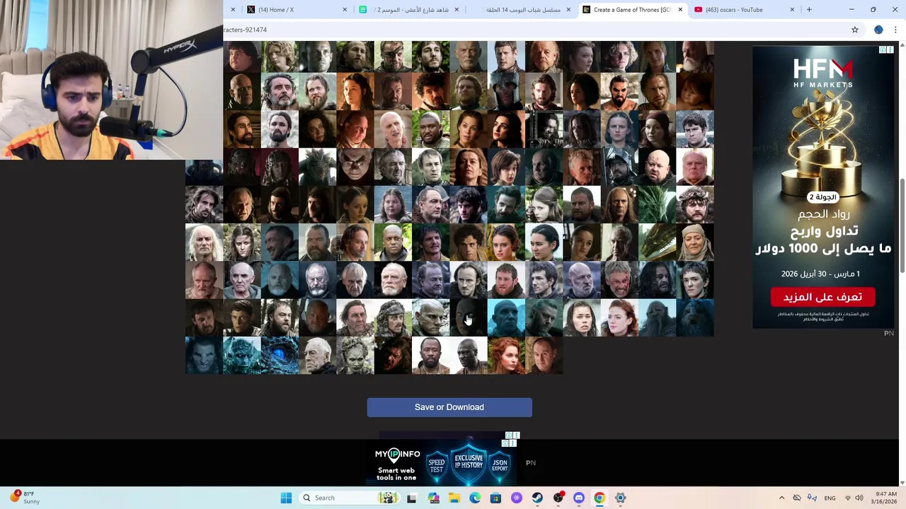Launch Microsoft 365 Copilot from taskbar
The image size is (906, 509).
tap(433, 498)
